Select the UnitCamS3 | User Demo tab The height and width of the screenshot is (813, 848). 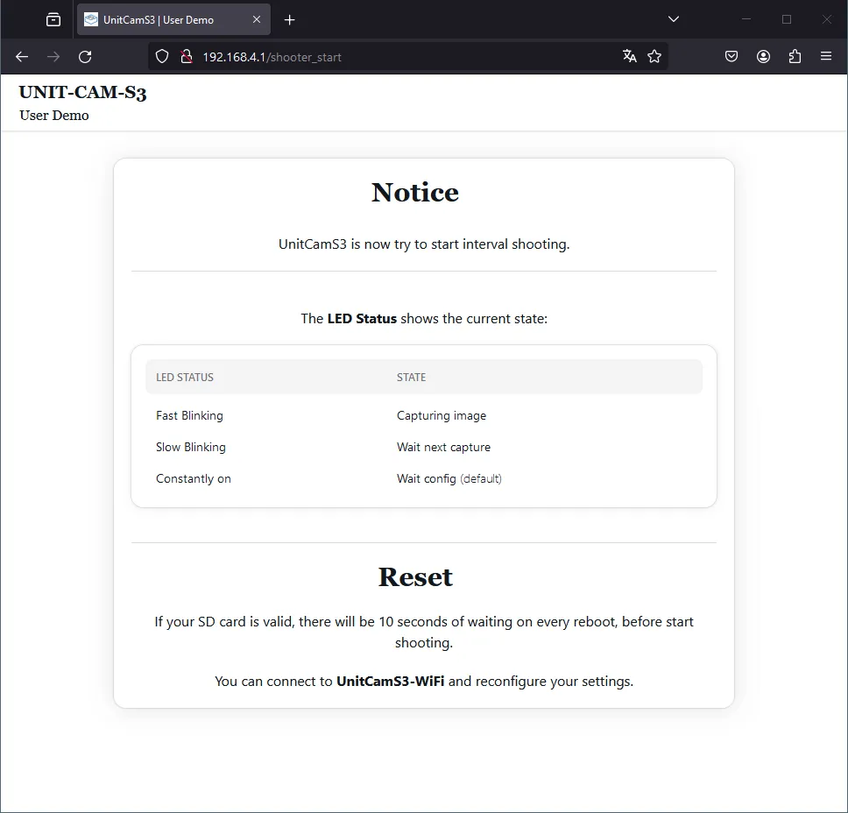coord(162,19)
